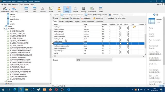Switch to the Foreign Keys tab
Image resolution: width=165 pixels, height=92 pixels.
click(x=69, y=21)
